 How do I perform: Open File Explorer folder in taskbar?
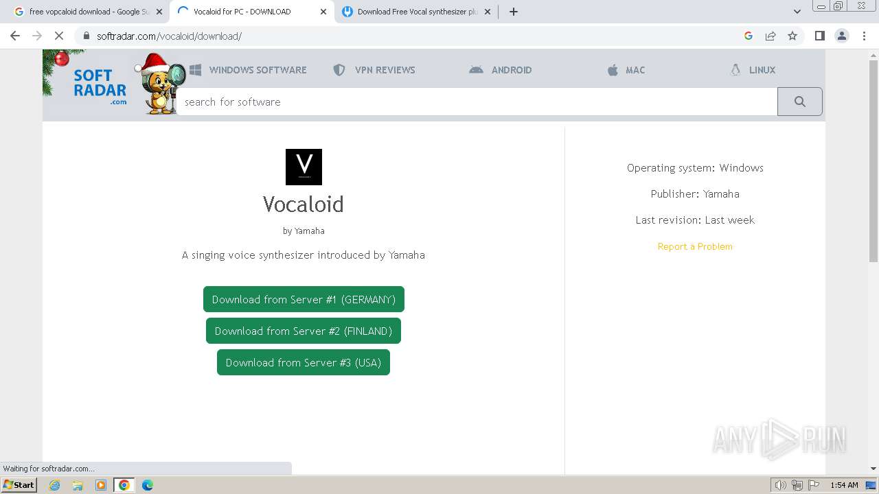tap(78, 485)
